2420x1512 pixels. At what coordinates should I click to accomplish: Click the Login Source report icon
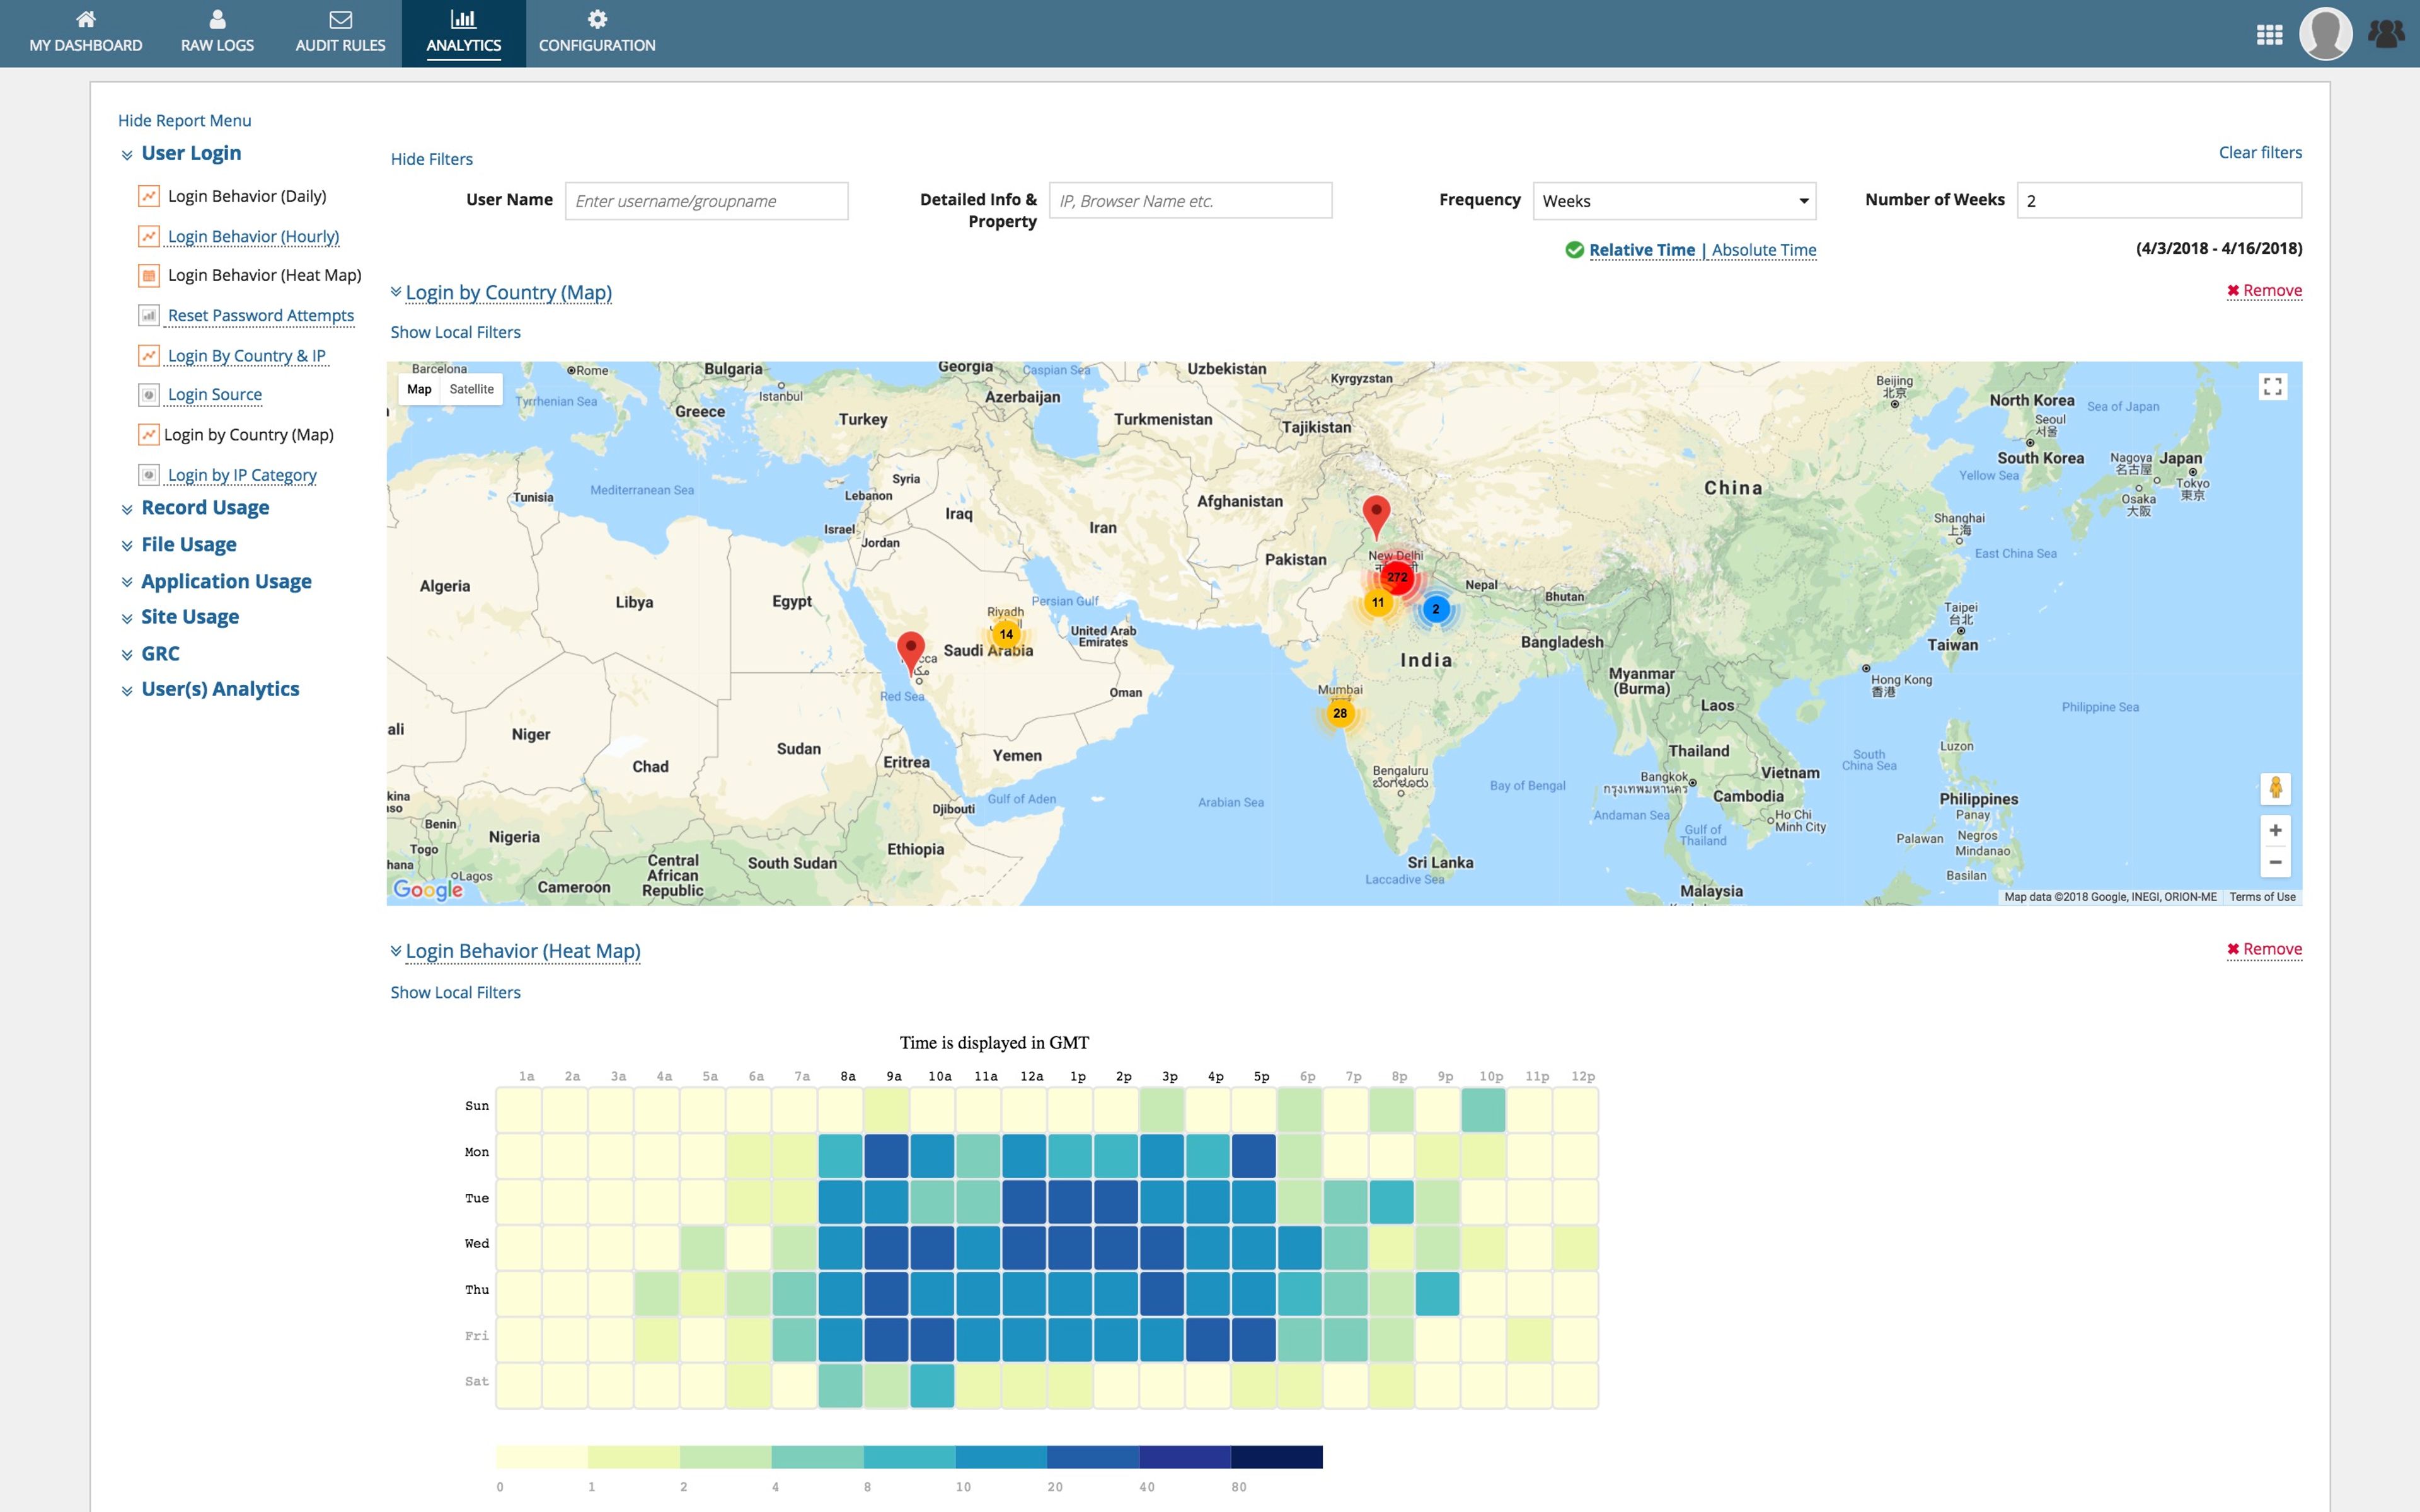tap(148, 395)
